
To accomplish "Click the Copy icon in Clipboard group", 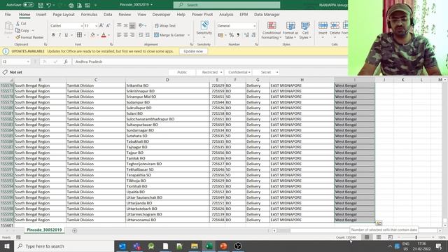I will [17, 30].
